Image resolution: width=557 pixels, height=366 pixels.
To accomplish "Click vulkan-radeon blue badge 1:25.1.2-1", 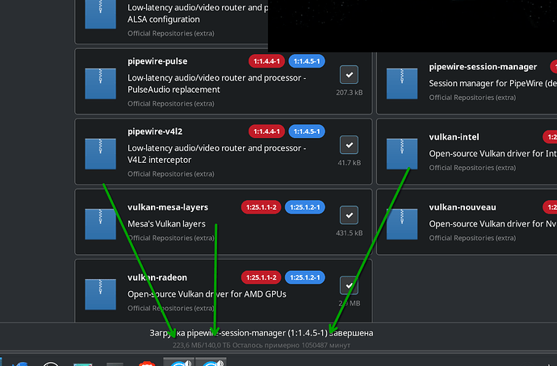I will click(x=305, y=277).
